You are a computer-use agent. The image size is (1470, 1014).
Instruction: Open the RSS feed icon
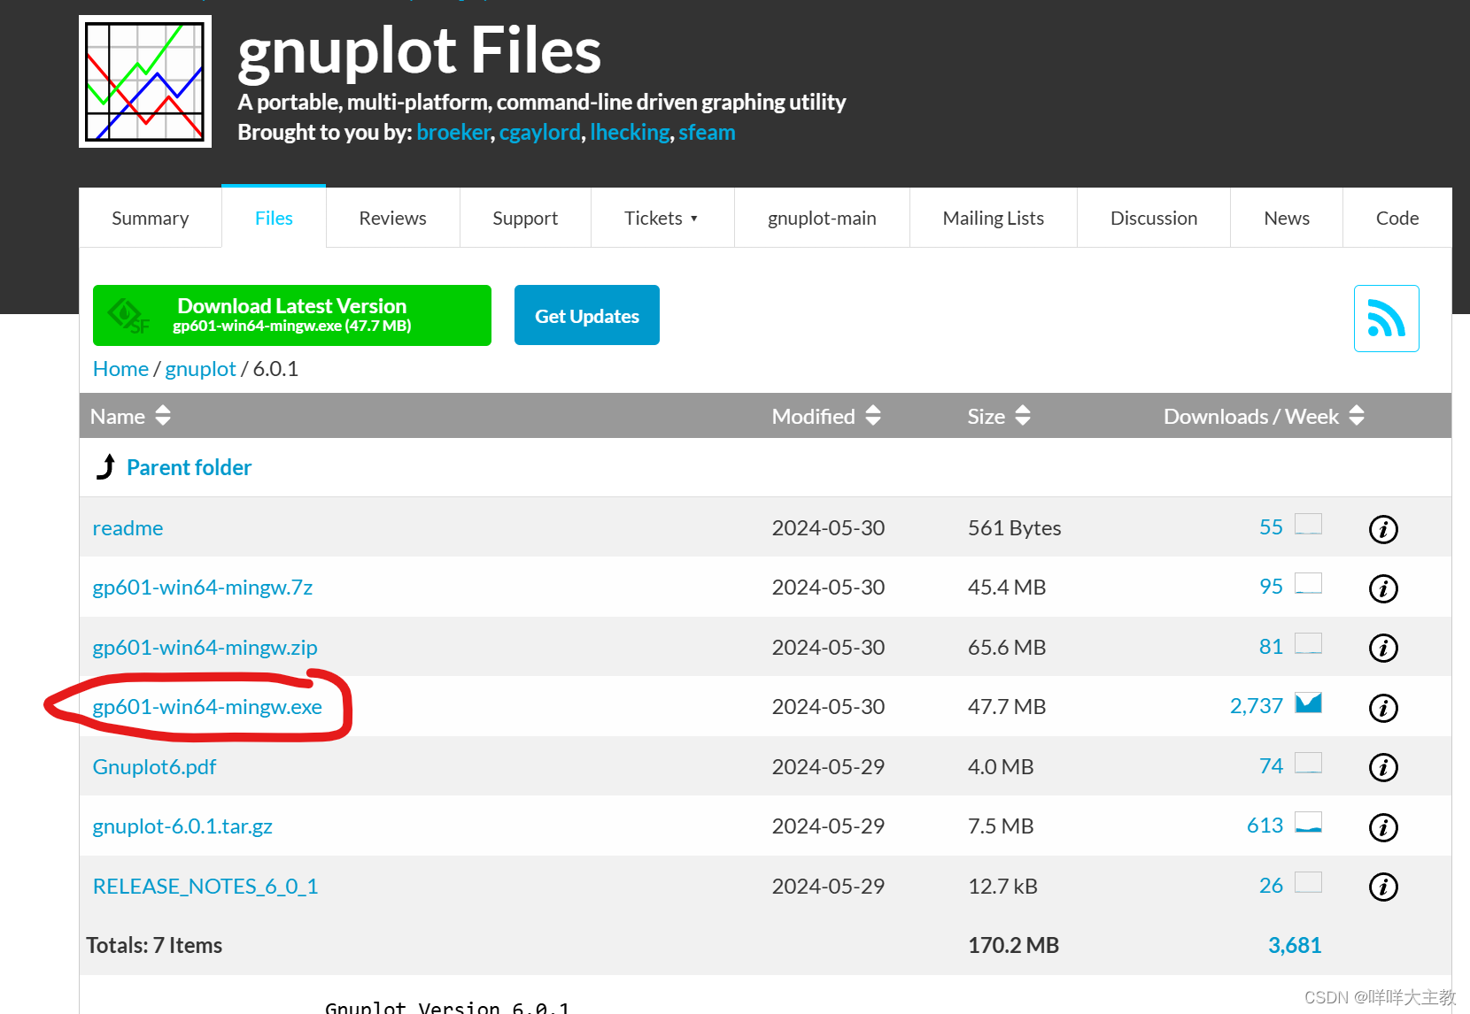tap(1386, 319)
